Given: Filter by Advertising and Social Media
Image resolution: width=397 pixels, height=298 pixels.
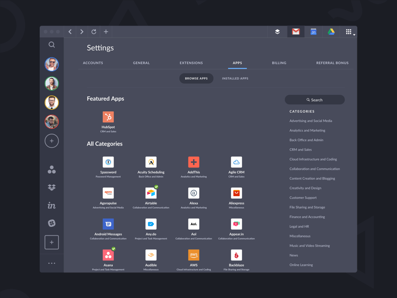Looking at the screenshot, I should (311, 121).
